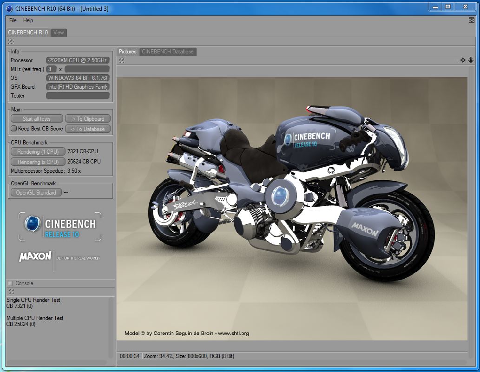
Task: Click the GFX-Board field
Action: point(78,87)
